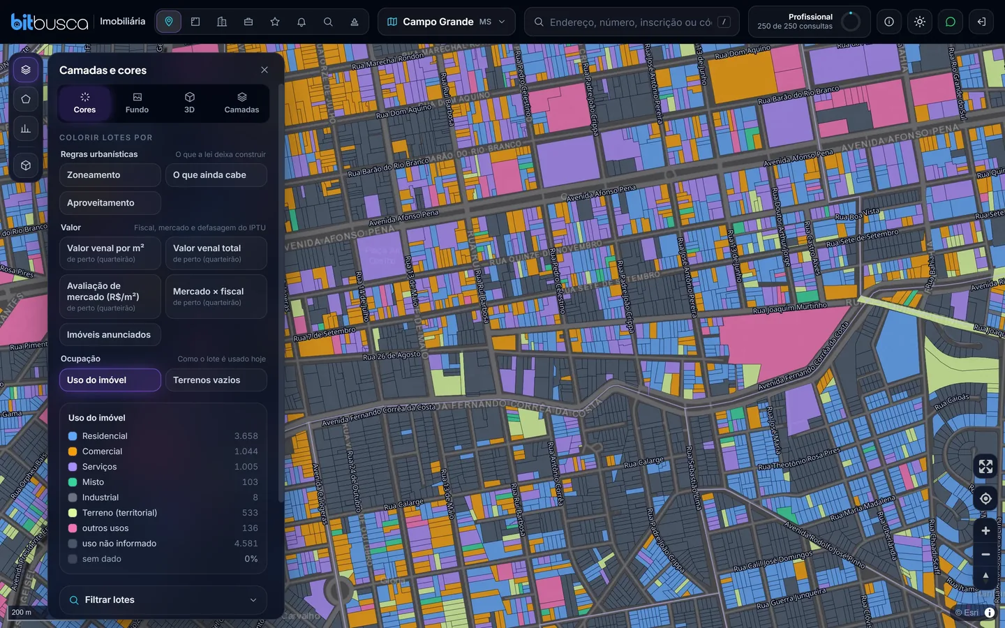Click the logout arrow icon
This screenshot has height=628, width=1005.
[x=981, y=22]
